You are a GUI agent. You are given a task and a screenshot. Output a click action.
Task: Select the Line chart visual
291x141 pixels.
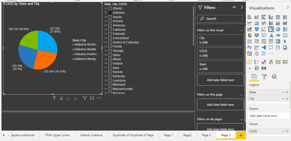(x=250, y=23)
